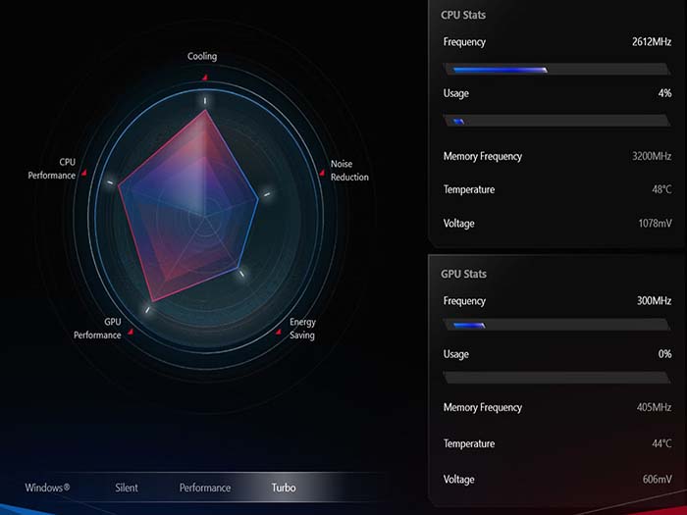Switch to Performance mode

point(205,488)
